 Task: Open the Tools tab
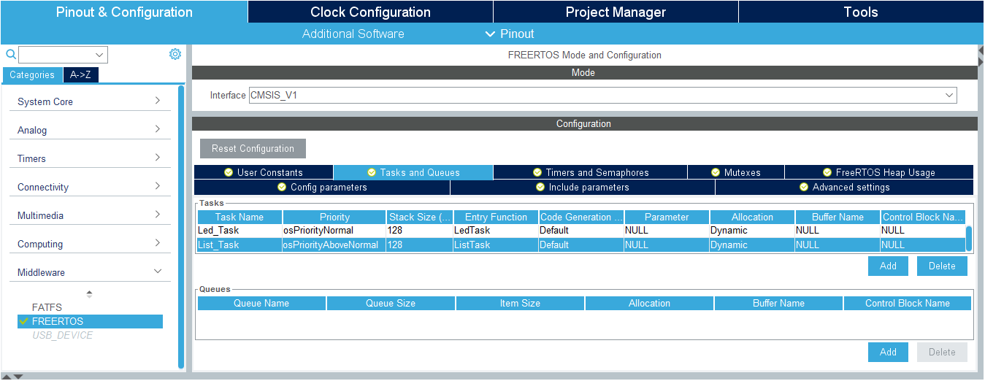pyautogui.click(x=861, y=12)
